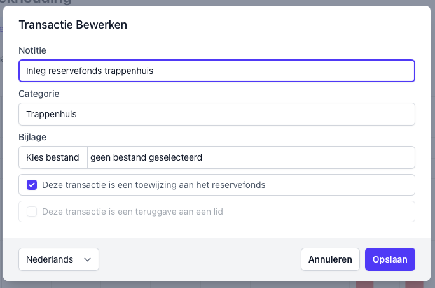Click the Categorie field label
This screenshot has height=288, width=435.
point(39,94)
